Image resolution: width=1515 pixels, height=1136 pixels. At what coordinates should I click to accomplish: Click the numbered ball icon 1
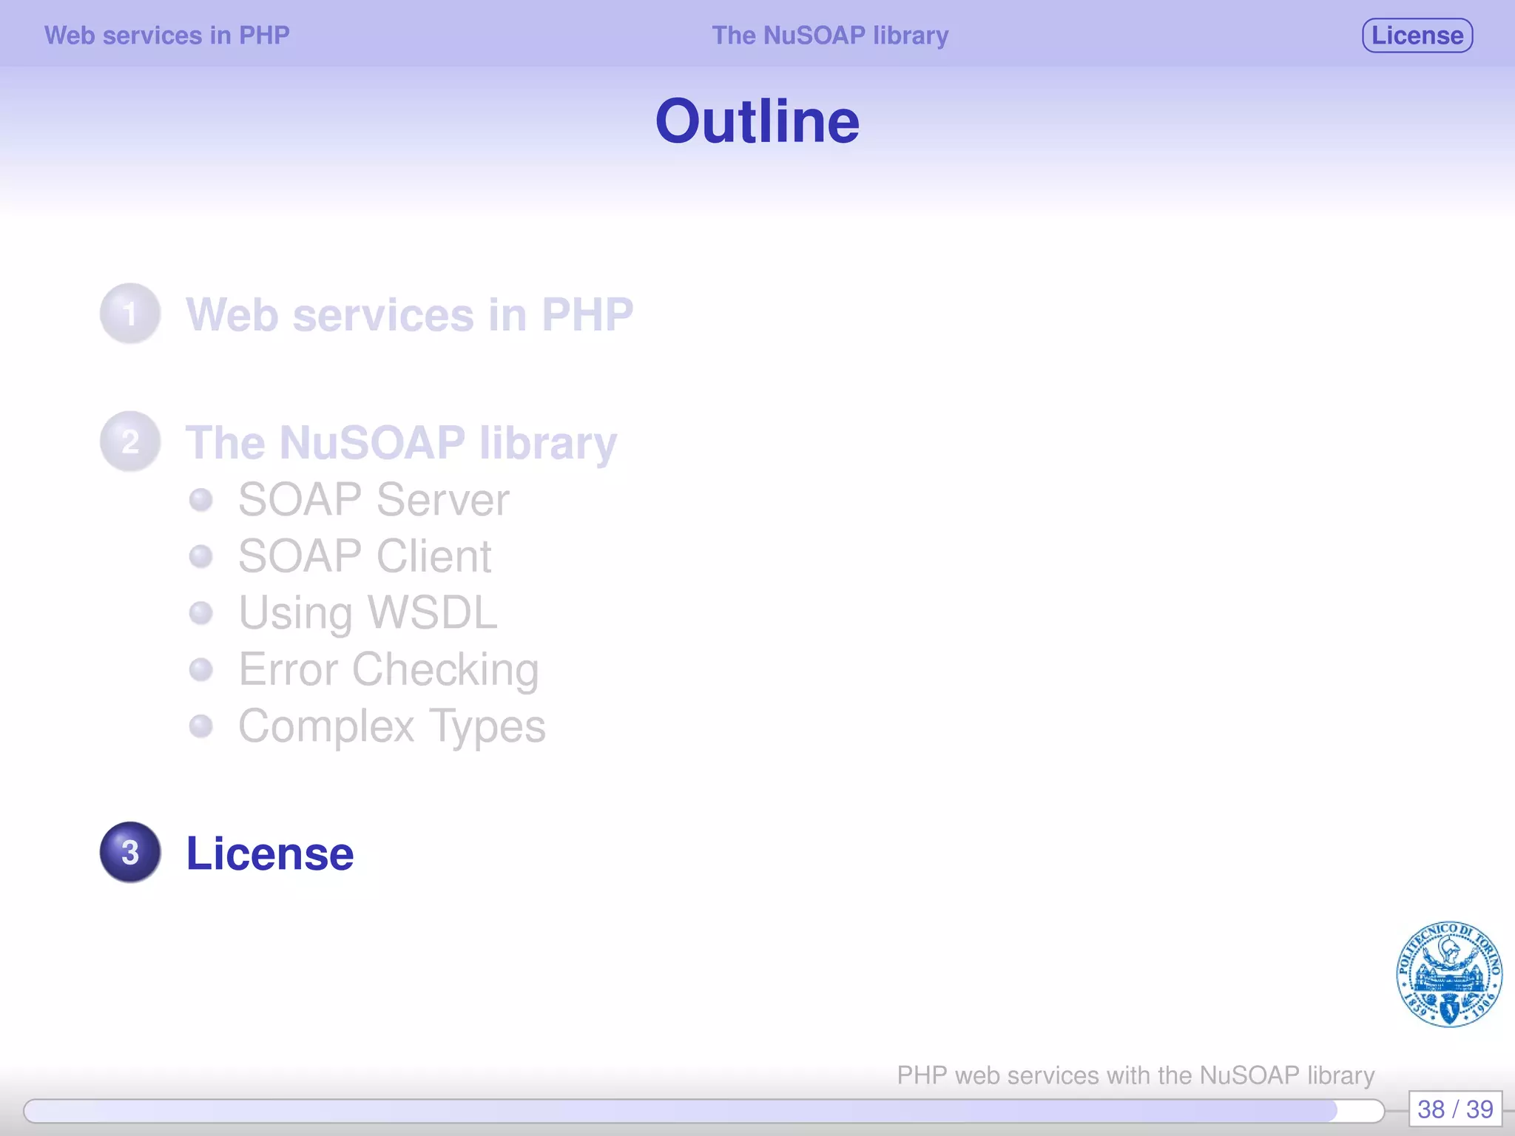[x=130, y=314]
